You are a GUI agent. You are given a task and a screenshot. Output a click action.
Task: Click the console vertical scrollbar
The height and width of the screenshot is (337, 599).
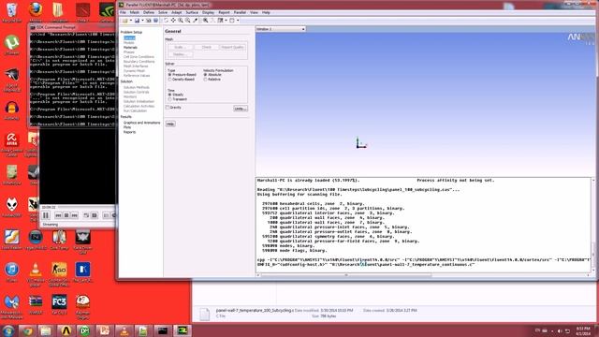point(593,254)
